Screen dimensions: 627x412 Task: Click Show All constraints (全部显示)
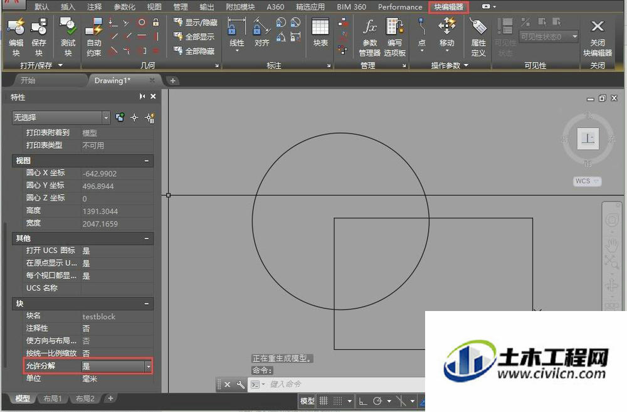tap(194, 37)
